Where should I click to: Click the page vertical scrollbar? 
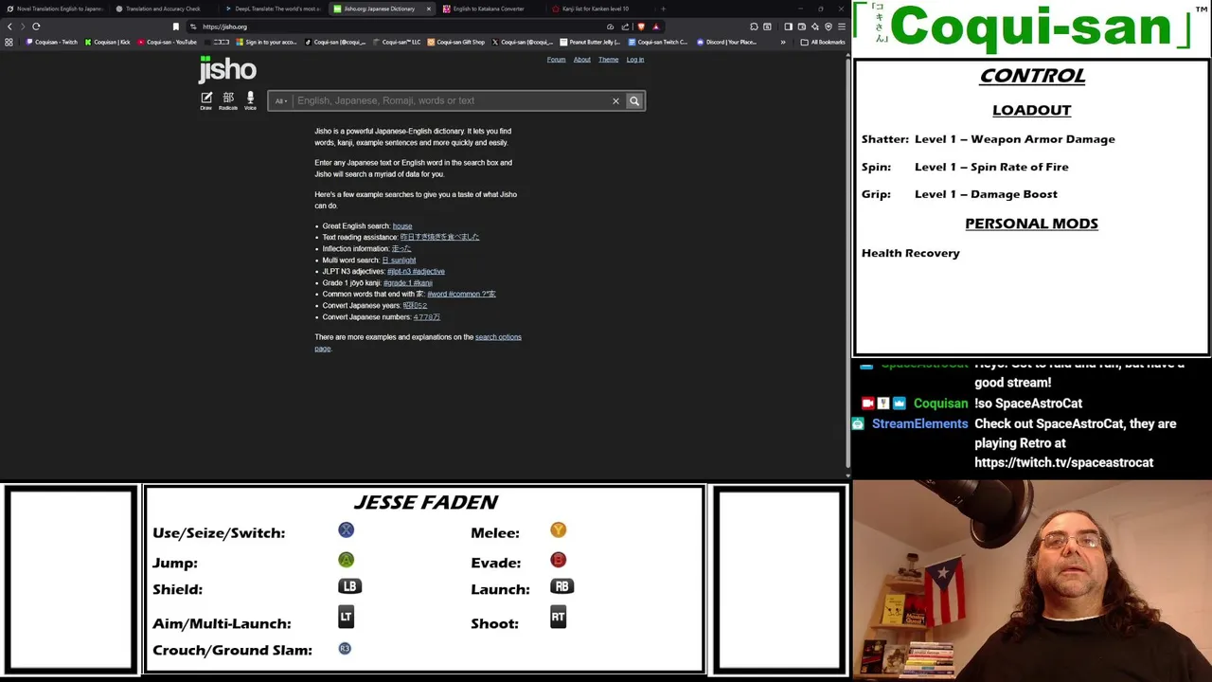click(x=847, y=265)
